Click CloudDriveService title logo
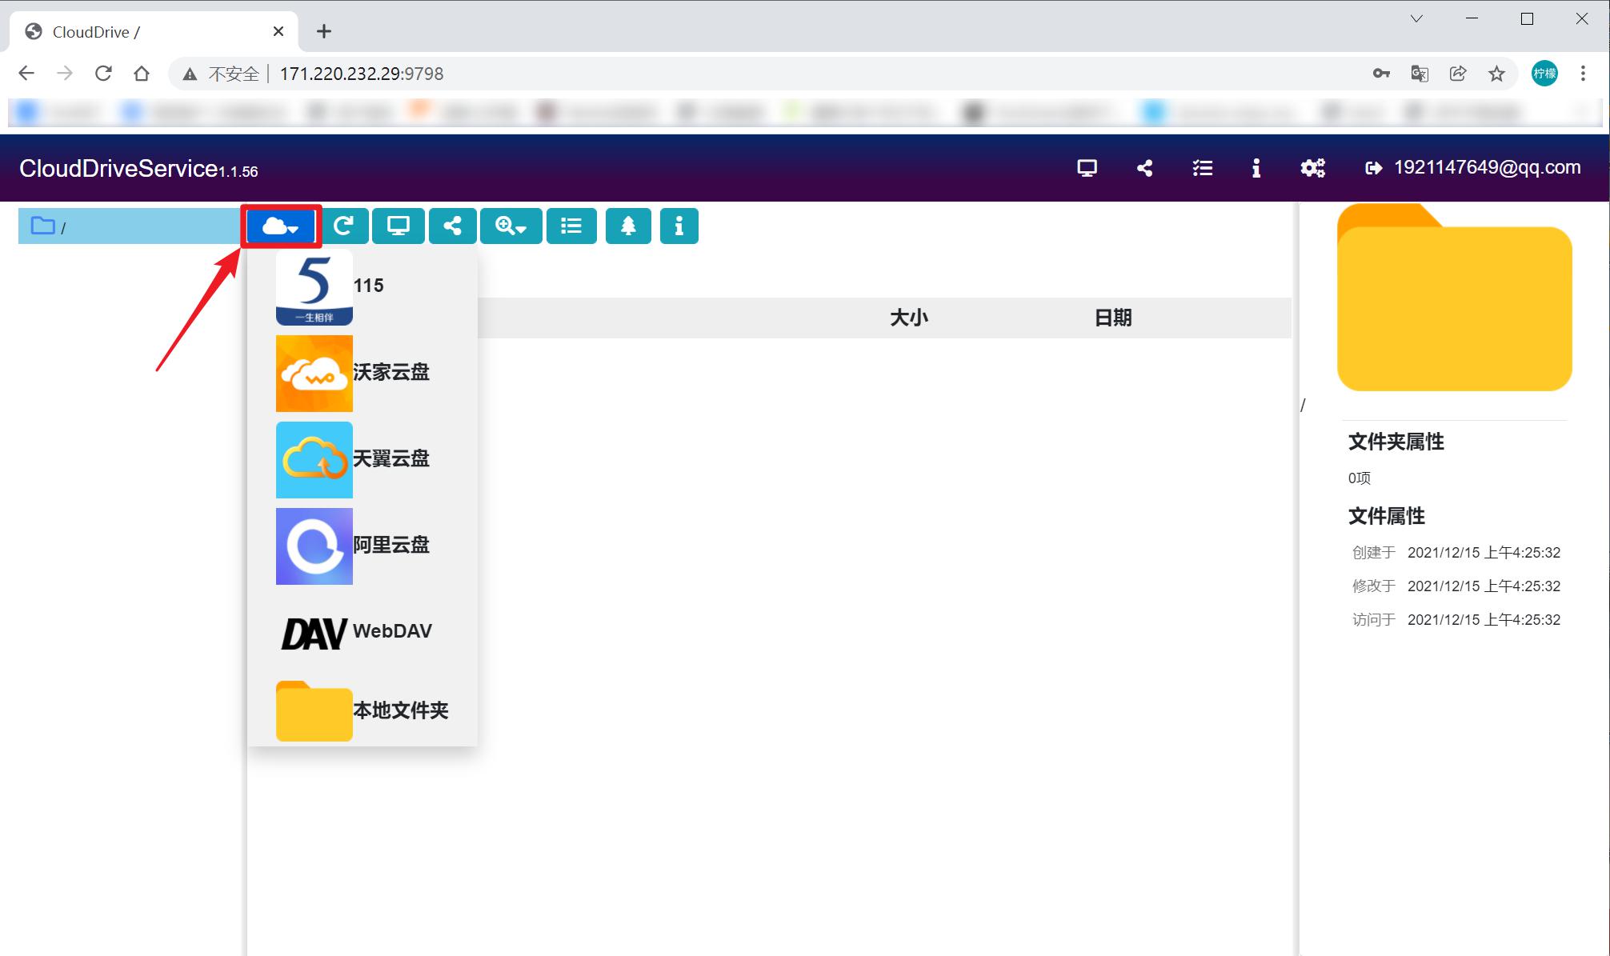The image size is (1610, 956). click(x=138, y=168)
